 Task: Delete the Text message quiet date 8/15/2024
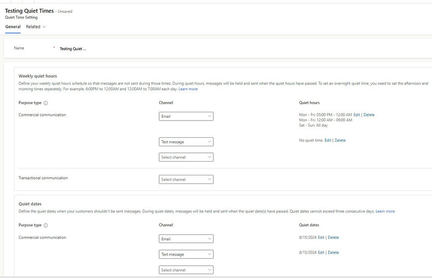[x=333, y=253]
